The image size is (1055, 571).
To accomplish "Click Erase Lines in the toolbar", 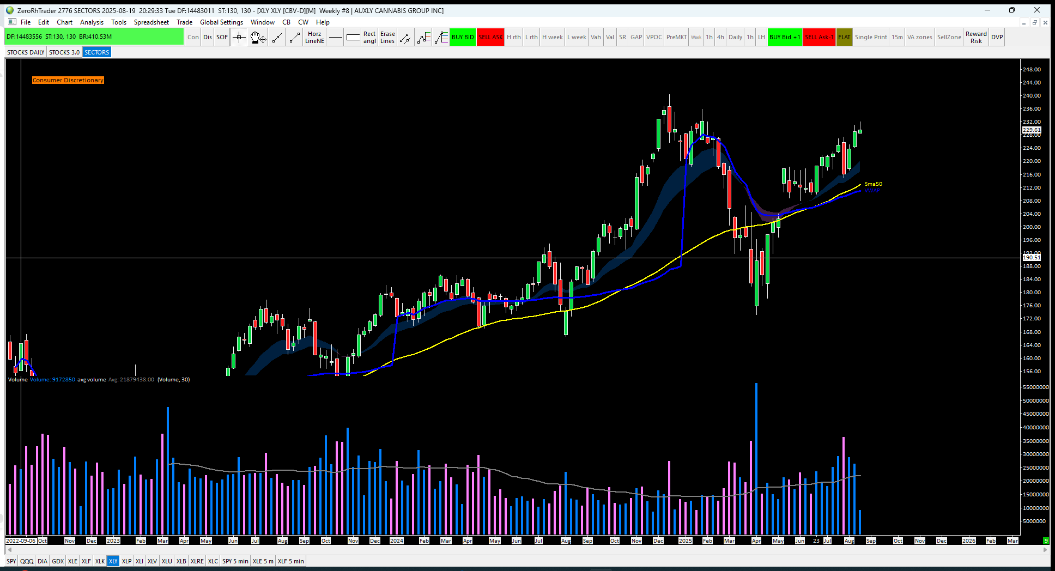I will (387, 37).
